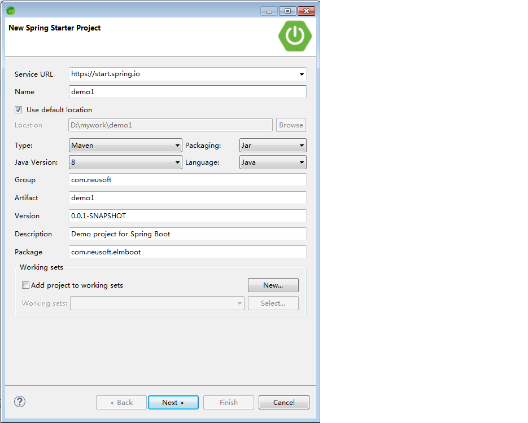
Task: Click the Select... working sets button
Action: (x=273, y=303)
